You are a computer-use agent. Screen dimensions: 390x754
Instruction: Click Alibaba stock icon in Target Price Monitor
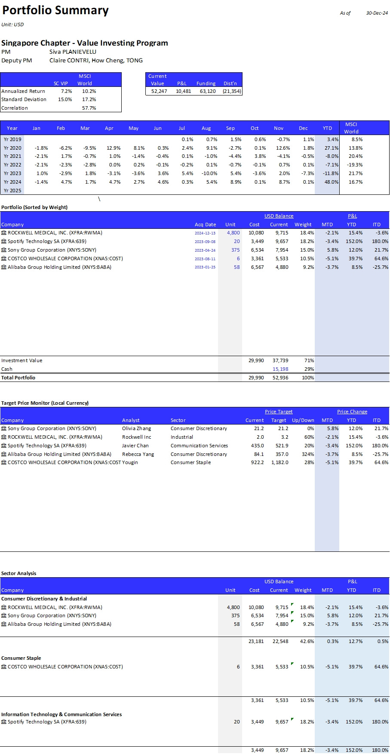(x=4, y=454)
